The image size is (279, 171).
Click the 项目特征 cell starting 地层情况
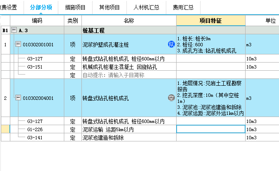[211, 98]
